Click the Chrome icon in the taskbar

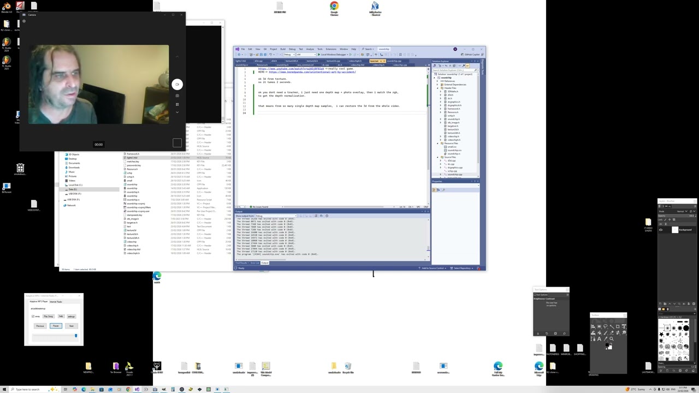click(128, 389)
